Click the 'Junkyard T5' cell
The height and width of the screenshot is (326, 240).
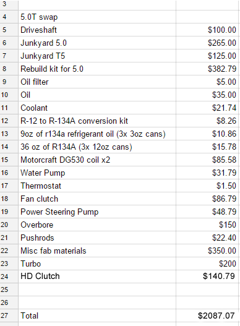[x=97, y=56]
